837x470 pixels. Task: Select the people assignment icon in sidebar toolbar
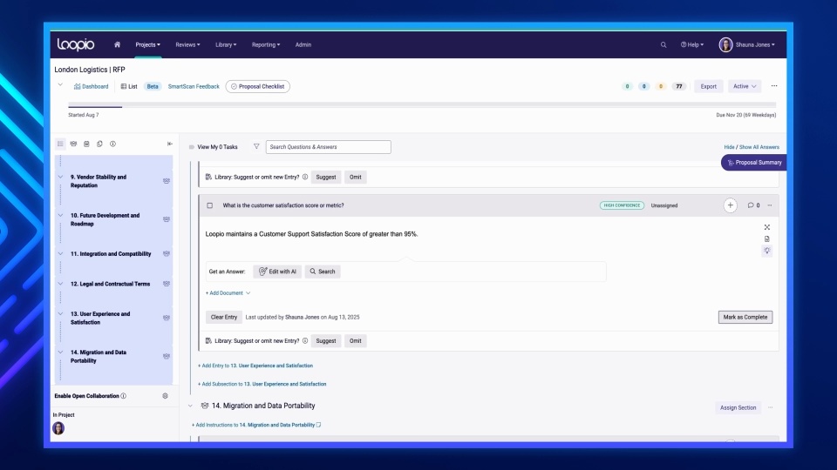tap(73, 144)
